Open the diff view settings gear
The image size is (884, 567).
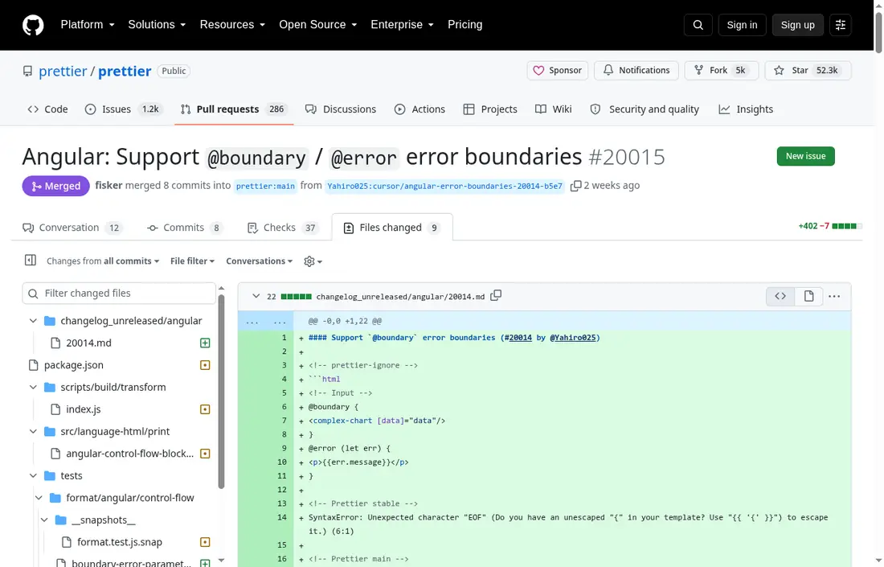313,261
